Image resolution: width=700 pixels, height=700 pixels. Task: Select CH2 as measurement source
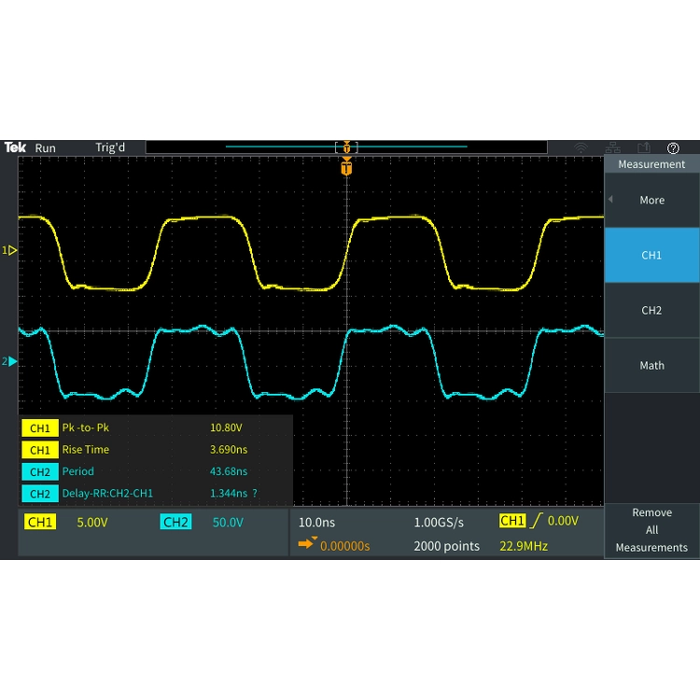(x=651, y=310)
